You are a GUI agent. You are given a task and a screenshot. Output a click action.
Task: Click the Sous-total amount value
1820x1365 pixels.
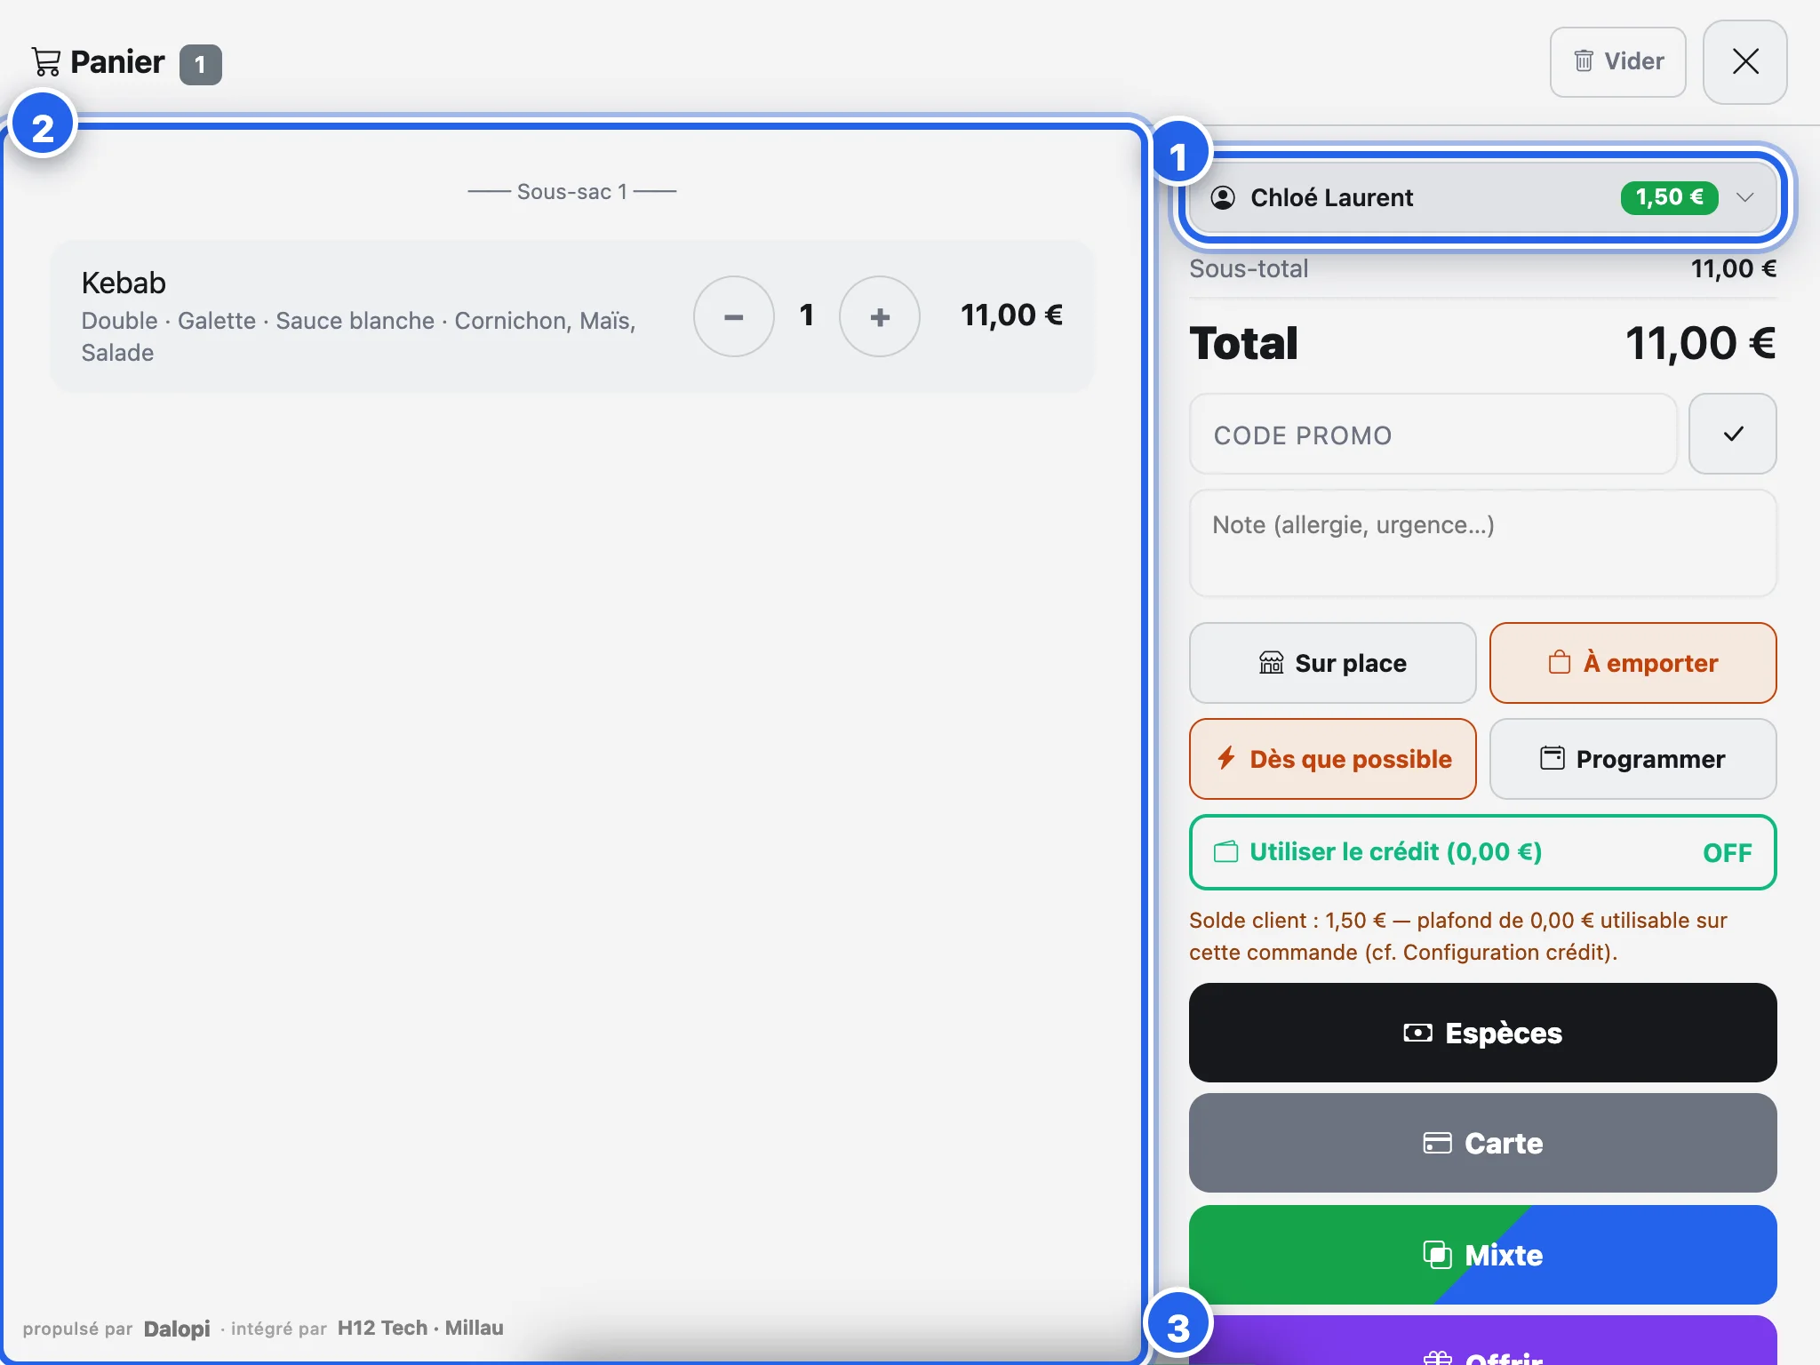[x=1733, y=268]
